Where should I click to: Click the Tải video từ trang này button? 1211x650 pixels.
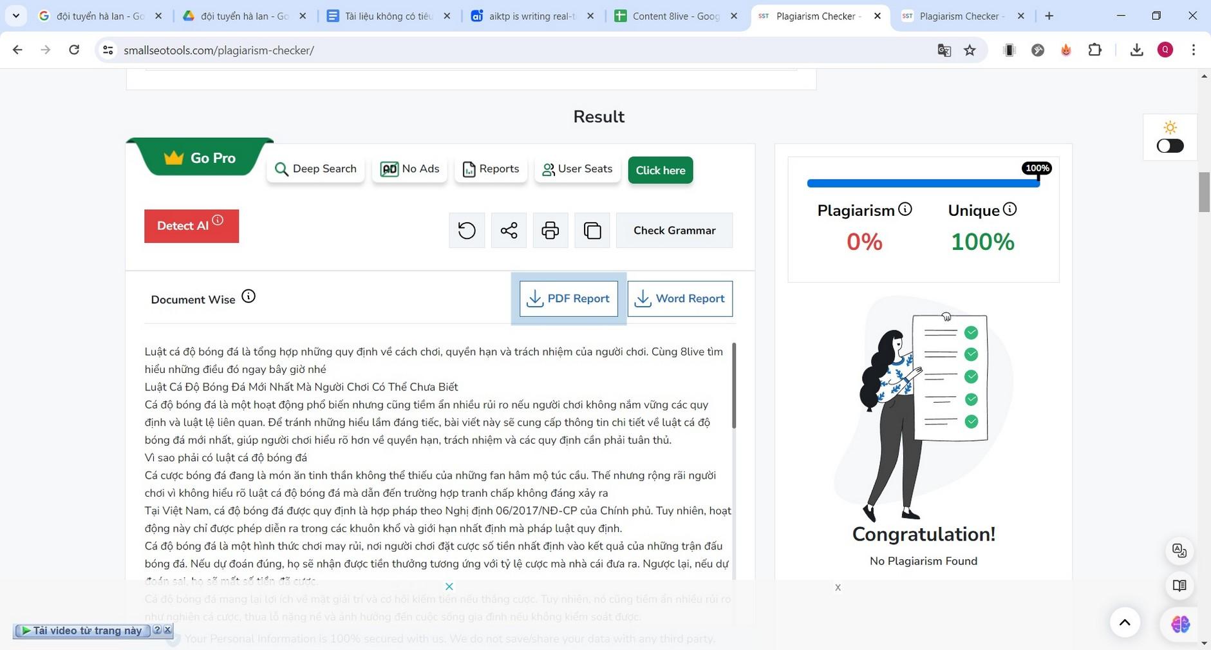click(82, 631)
